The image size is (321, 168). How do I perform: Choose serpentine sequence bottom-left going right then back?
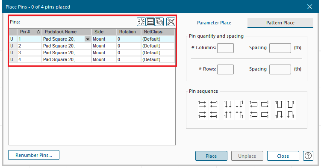tap(253, 115)
